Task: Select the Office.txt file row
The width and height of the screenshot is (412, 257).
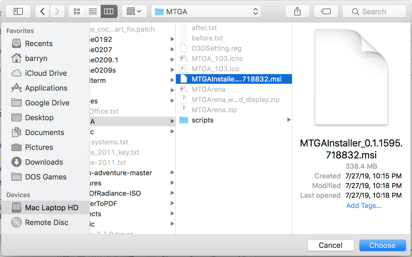Action: [x=132, y=111]
